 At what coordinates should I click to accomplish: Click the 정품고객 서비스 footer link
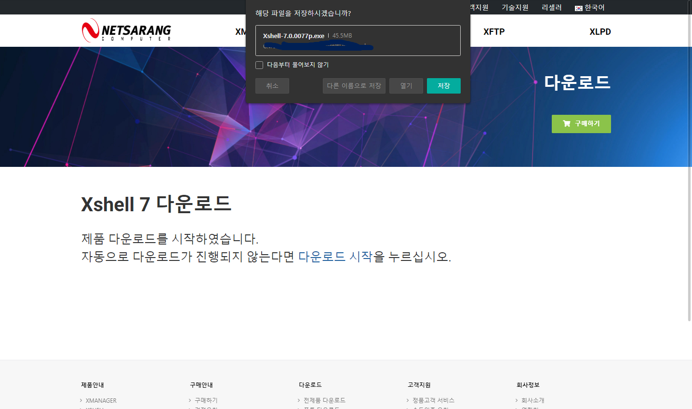tap(433, 400)
